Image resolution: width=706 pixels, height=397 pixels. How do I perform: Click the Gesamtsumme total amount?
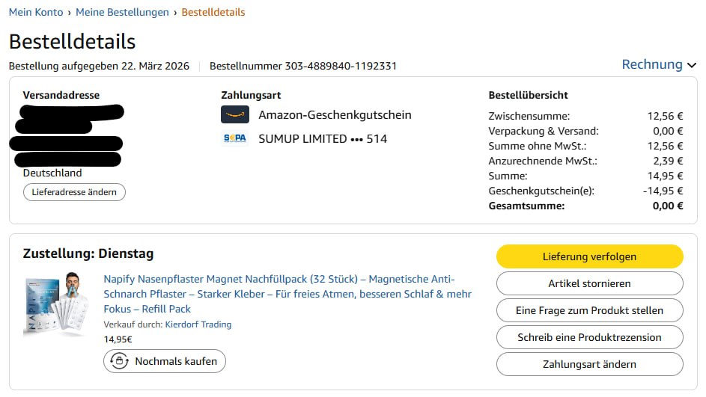668,206
